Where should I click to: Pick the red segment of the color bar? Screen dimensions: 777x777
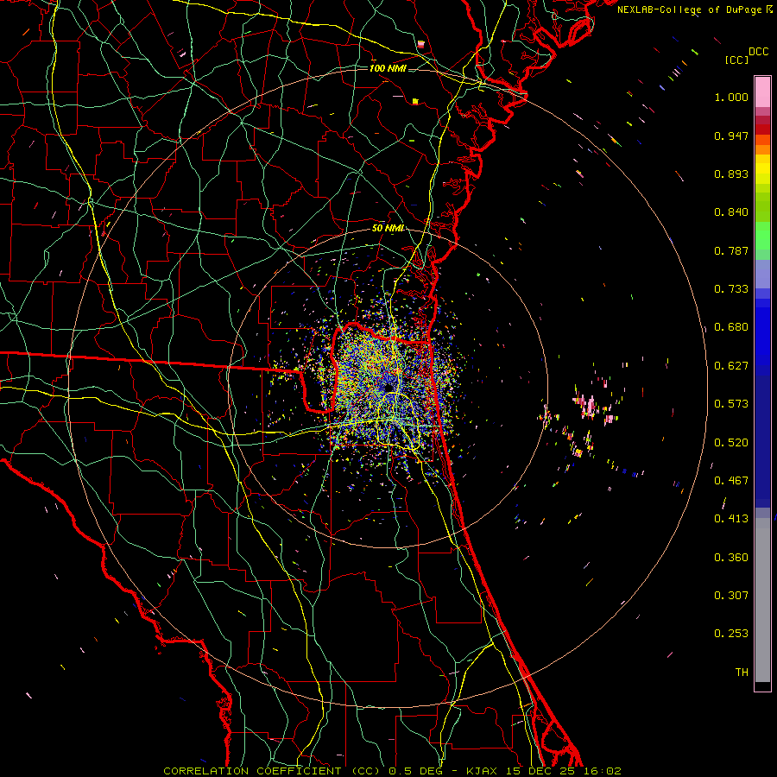click(762, 129)
